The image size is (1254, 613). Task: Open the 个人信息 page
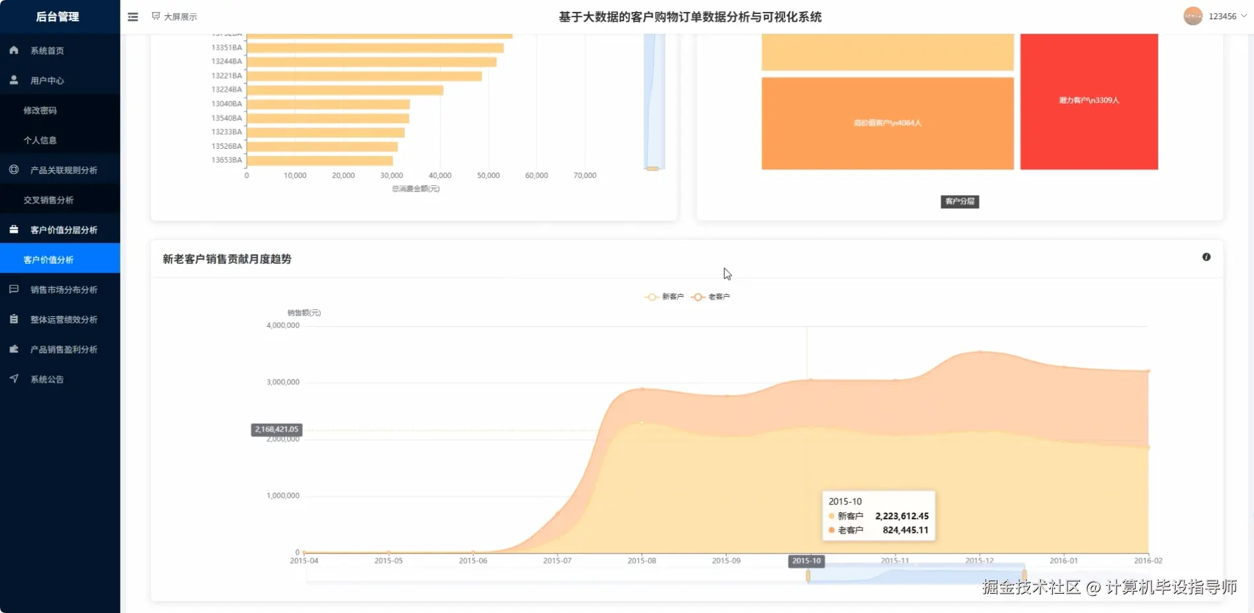60,140
